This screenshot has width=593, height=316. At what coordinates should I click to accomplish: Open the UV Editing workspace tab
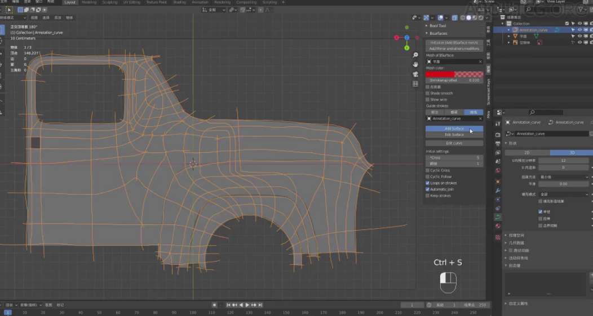click(131, 2)
